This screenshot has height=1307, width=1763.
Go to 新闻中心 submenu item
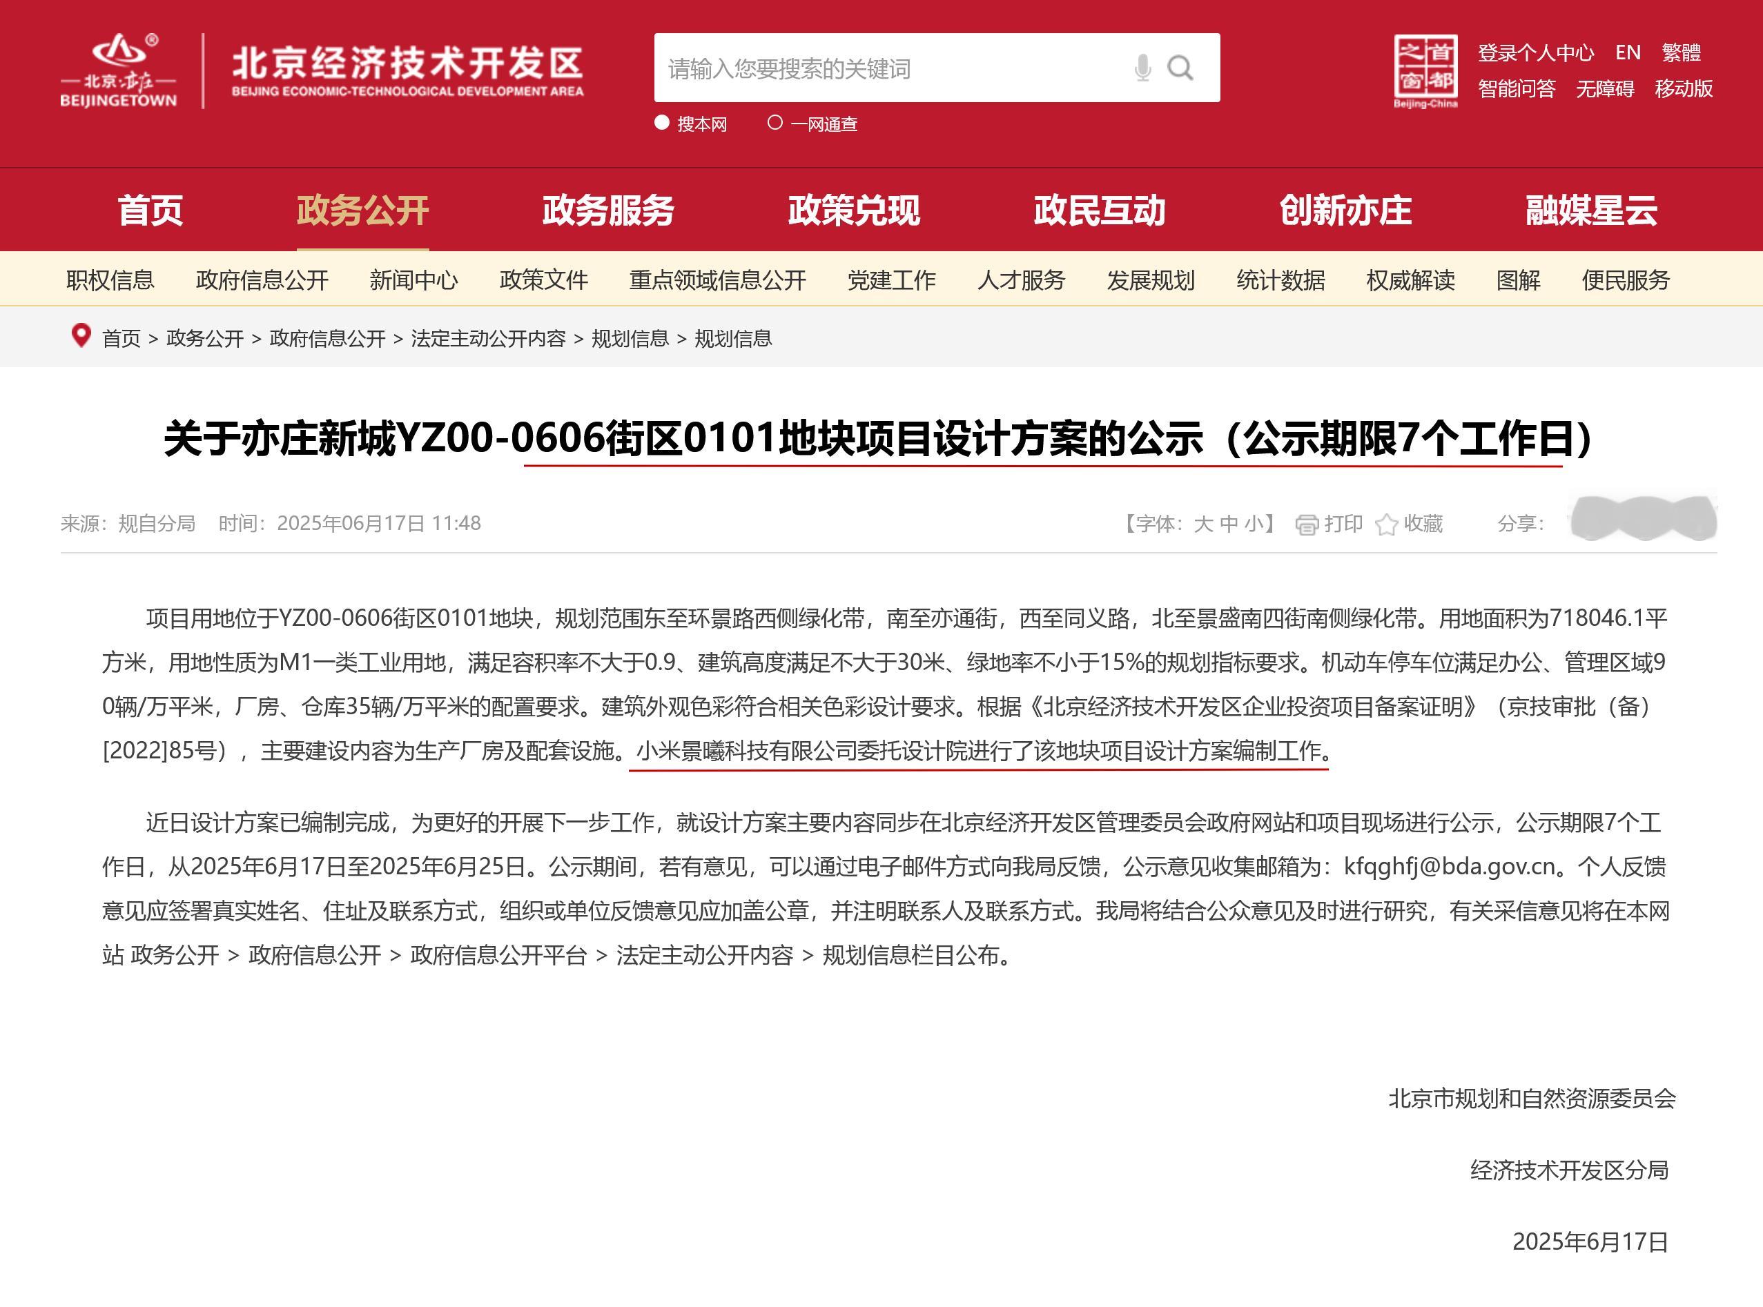[x=414, y=280]
